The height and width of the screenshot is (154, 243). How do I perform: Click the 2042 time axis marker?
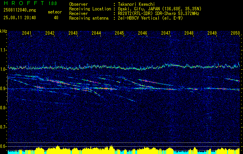coord(50,33)
